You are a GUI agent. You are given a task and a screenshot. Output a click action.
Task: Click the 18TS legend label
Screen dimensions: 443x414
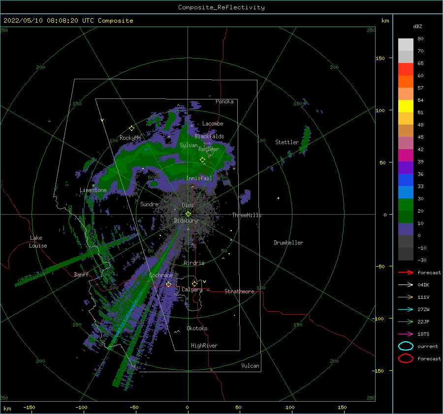click(x=423, y=334)
